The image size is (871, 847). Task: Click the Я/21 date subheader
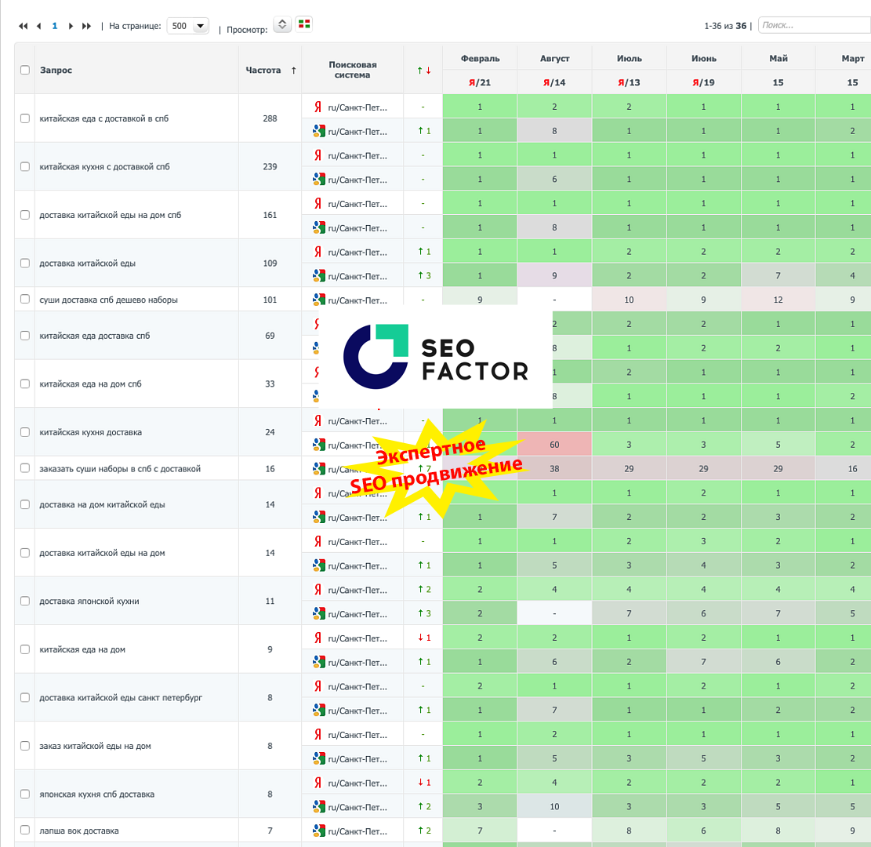(x=479, y=82)
